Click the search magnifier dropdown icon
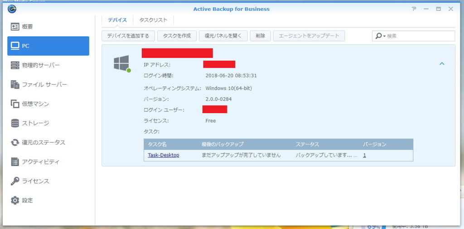This screenshot has width=464, height=229. click(380, 36)
